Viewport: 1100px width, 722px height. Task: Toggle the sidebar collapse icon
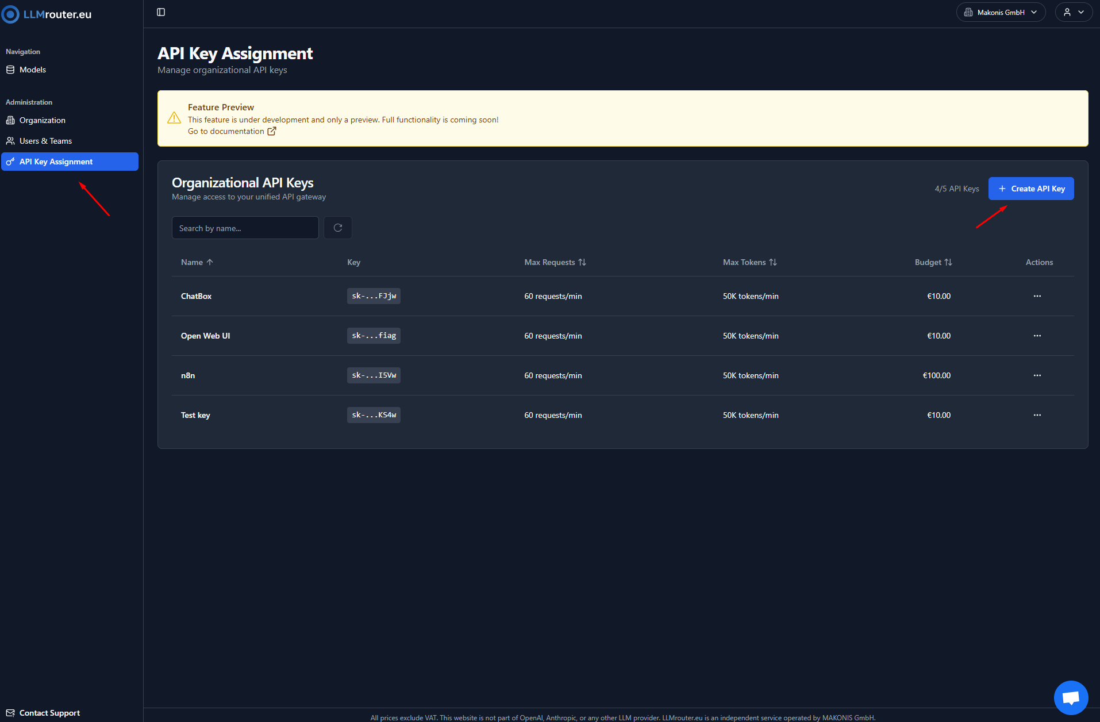[161, 12]
